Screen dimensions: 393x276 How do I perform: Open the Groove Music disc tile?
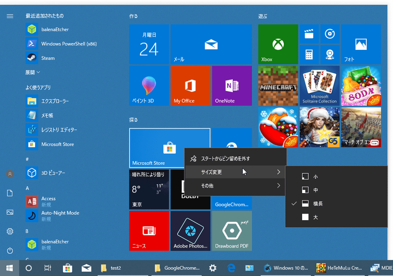[330, 34]
